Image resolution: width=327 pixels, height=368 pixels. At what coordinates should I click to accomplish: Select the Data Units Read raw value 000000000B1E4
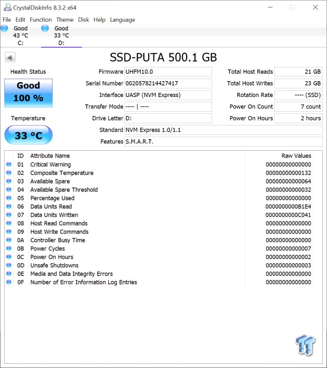tap(288, 207)
